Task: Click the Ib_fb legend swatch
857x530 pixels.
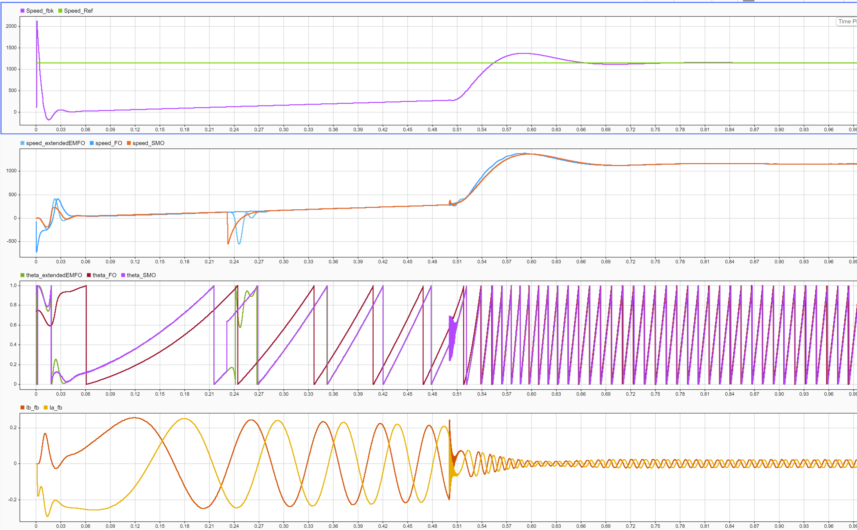Action: (23, 407)
